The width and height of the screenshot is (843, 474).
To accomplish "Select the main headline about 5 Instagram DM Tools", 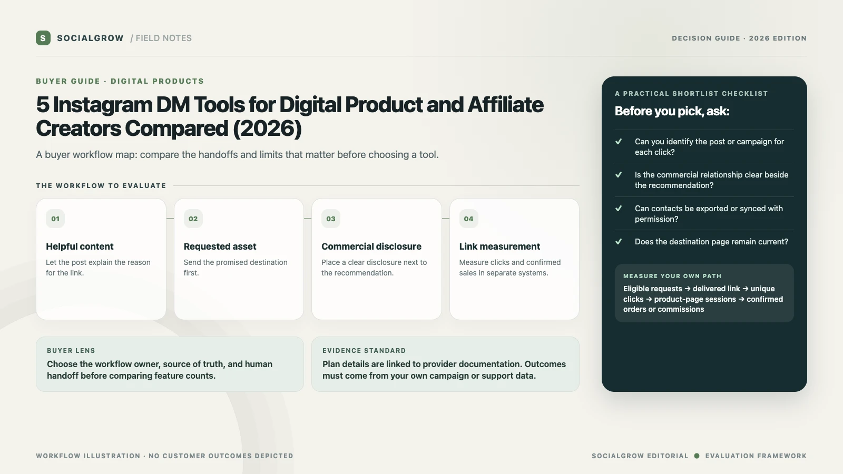I will (x=290, y=116).
